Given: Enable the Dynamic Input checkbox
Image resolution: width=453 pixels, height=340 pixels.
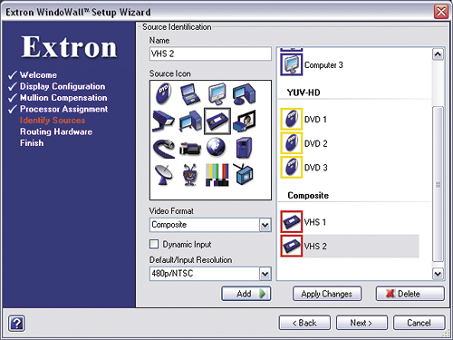Looking at the screenshot, I should [154, 244].
